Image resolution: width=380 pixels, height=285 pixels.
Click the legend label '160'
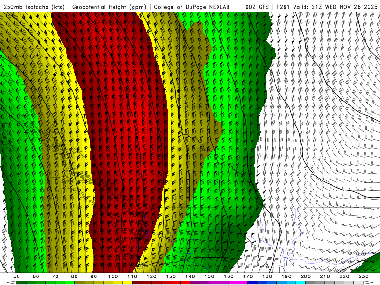tap(229, 276)
